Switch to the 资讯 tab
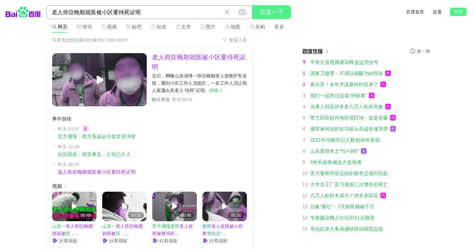The width and height of the screenshot is (475, 250). 84,27
